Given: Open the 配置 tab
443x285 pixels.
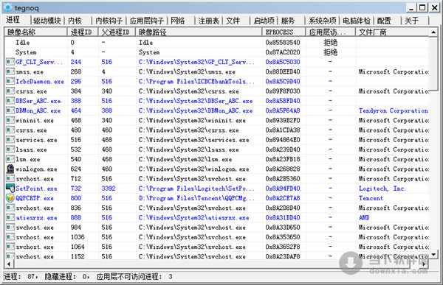Looking at the screenshot, I should 384,21.
